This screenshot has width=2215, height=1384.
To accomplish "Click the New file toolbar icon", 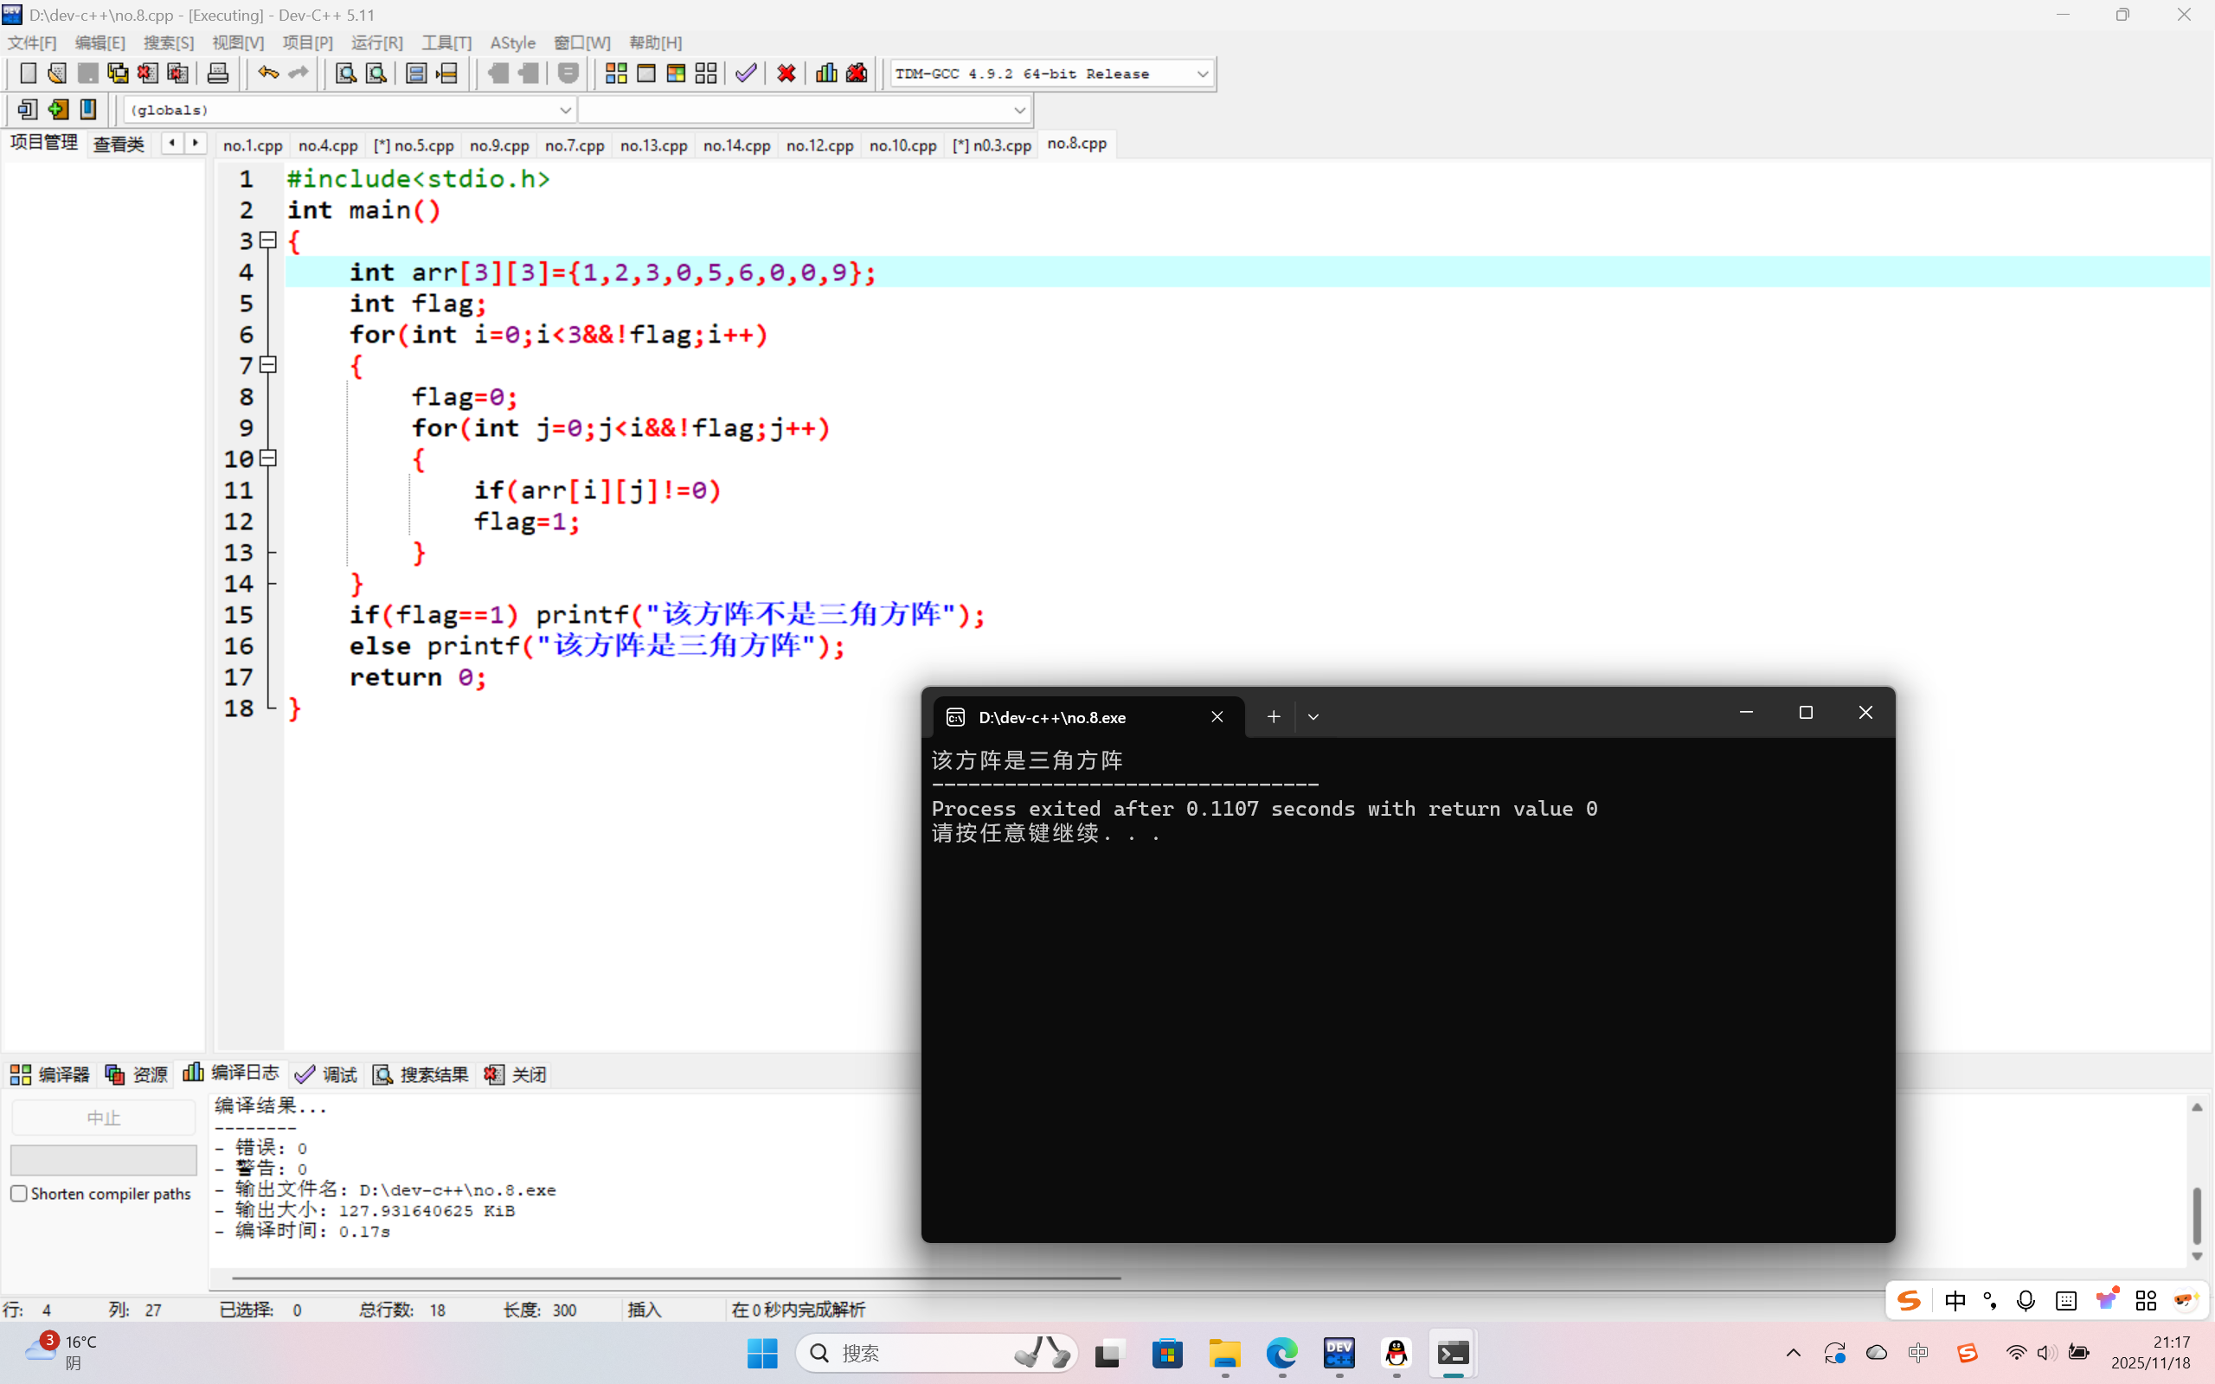I will (28, 74).
